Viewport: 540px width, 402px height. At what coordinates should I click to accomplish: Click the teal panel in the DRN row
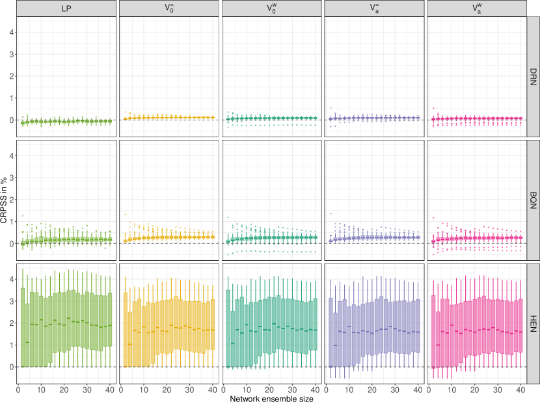[x=271, y=75]
